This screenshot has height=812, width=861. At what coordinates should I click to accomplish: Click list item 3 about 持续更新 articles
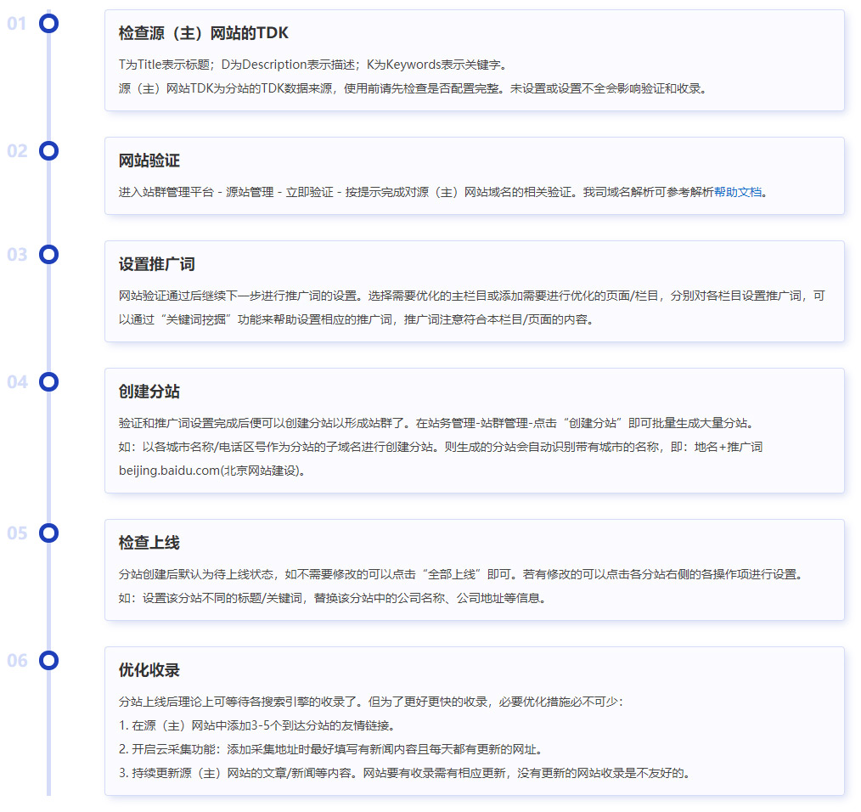click(404, 773)
